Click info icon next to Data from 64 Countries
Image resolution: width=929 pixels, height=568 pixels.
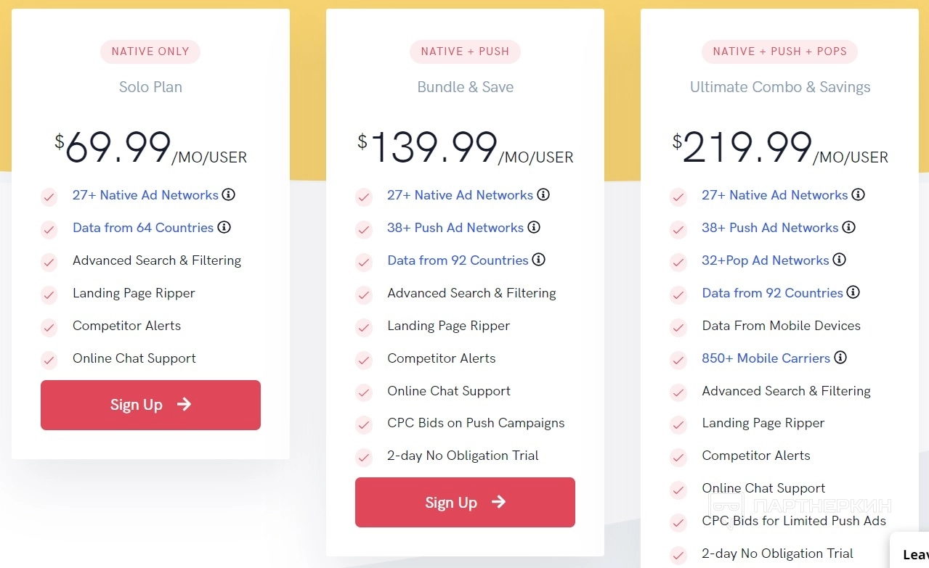pos(224,227)
